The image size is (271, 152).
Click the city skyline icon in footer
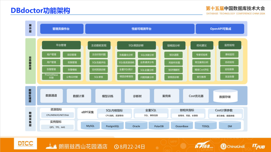point(51,146)
